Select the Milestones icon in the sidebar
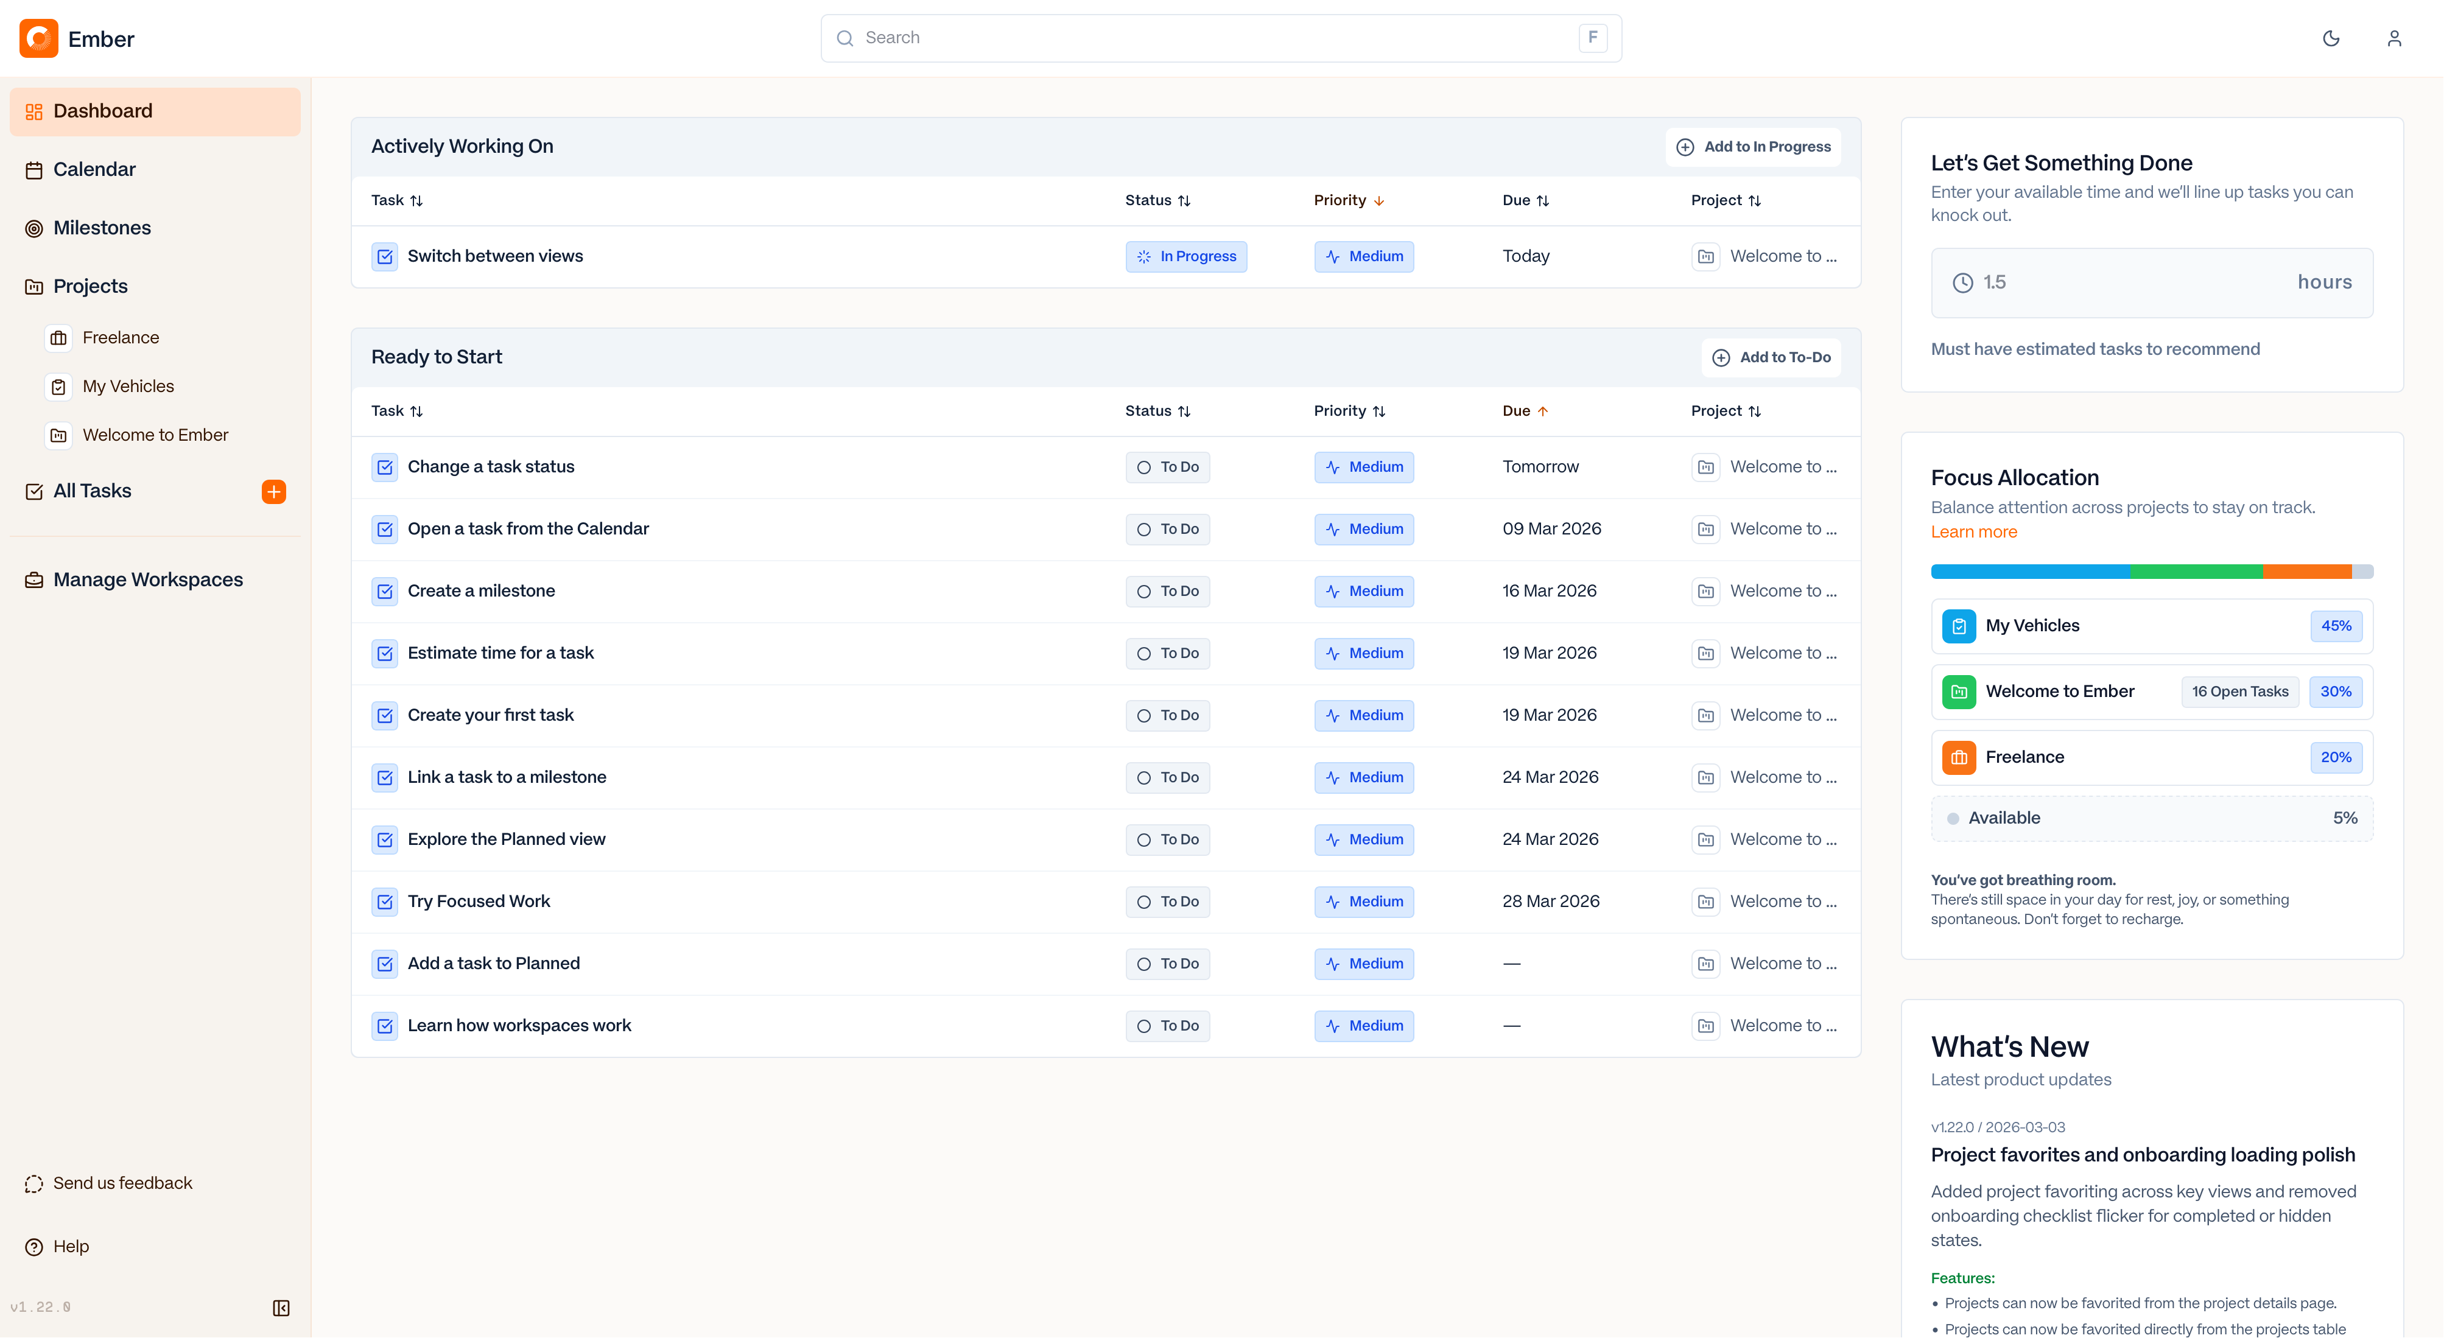Screen dimensions: 2444x1338 pos(34,228)
